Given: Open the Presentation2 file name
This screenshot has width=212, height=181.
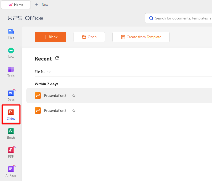Looking at the screenshot, I should [55, 110].
